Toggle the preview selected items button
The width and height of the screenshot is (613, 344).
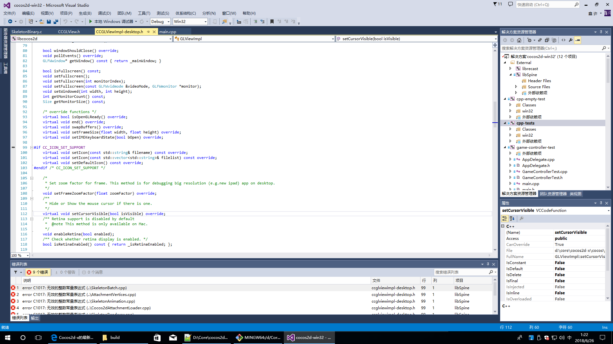(578, 40)
